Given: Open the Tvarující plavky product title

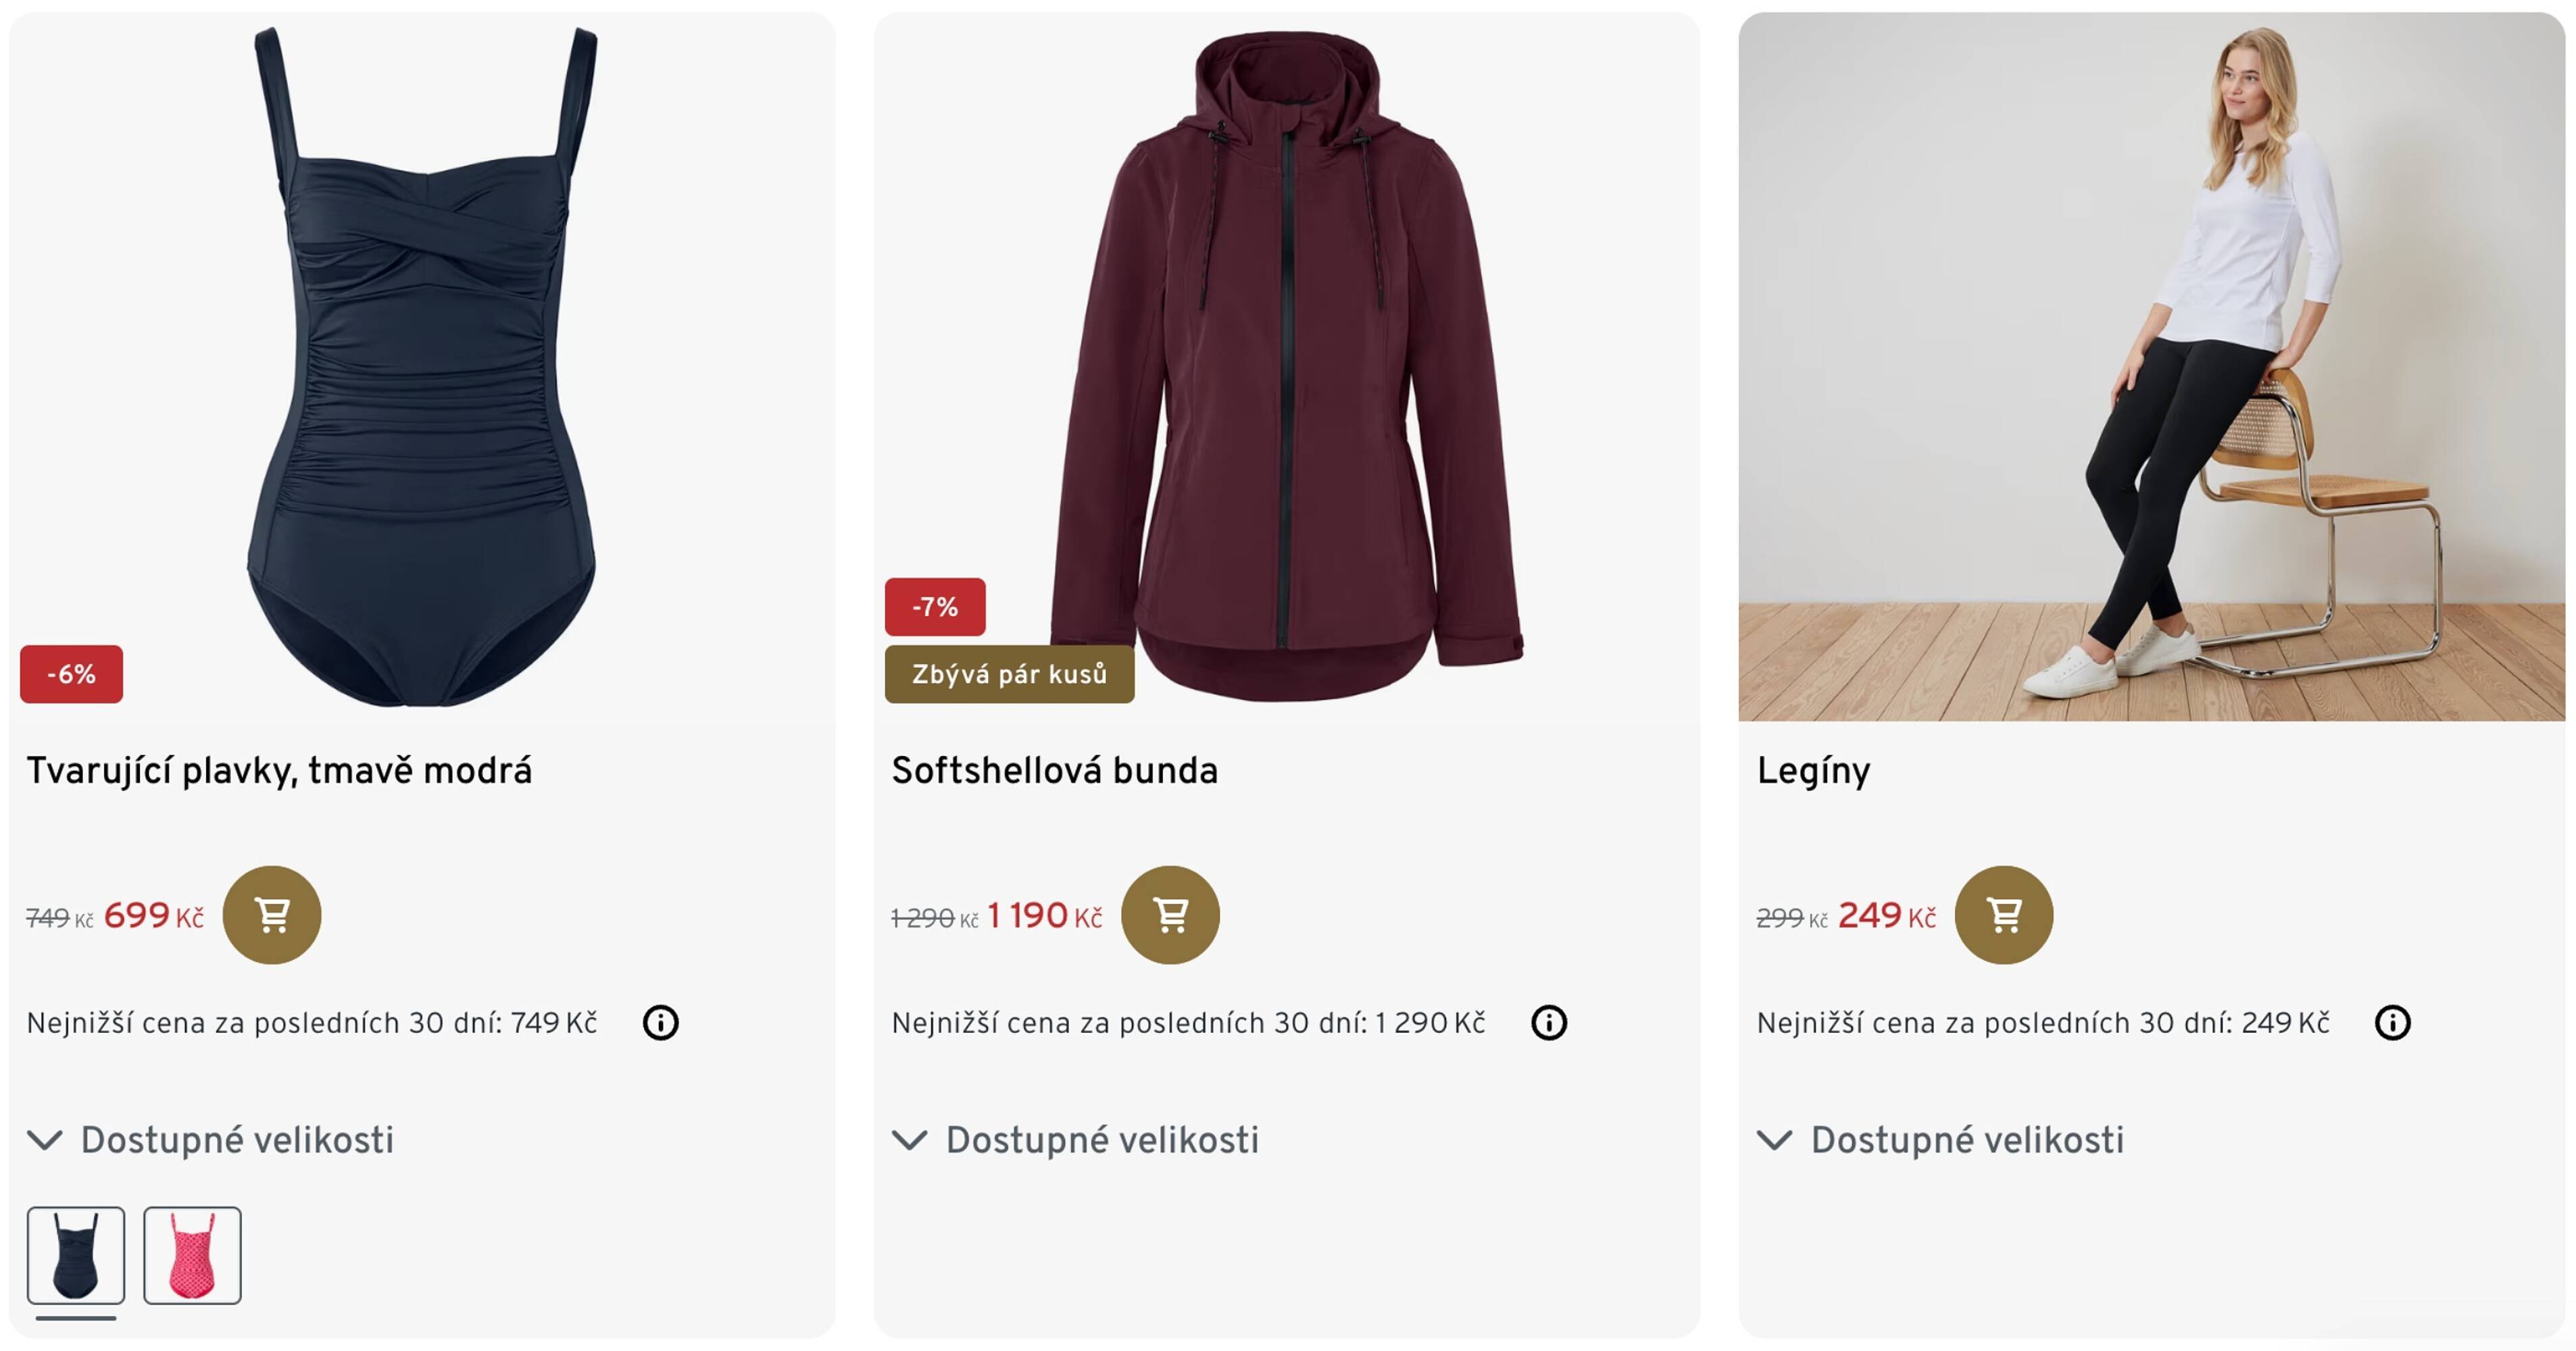Looking at the screenshot, I should (x=279, y=771).
